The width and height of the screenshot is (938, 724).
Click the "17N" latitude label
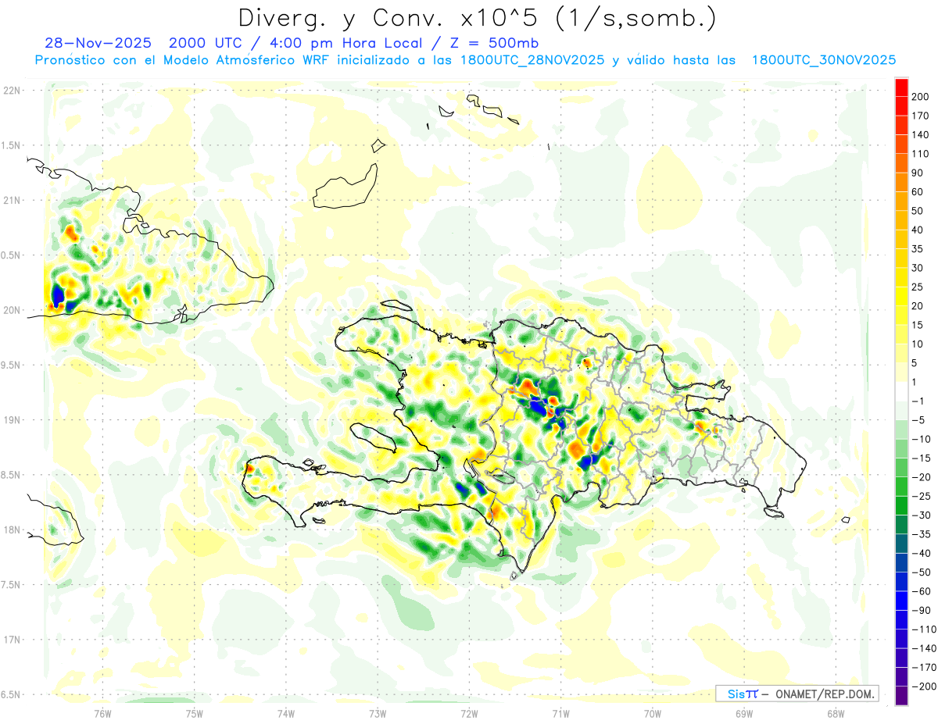click(x=12, y=640)
